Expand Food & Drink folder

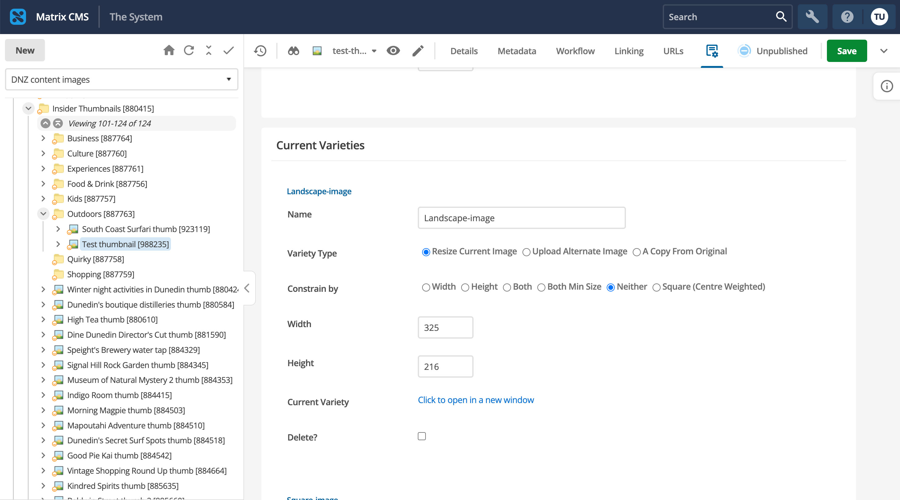click(43, 184)
